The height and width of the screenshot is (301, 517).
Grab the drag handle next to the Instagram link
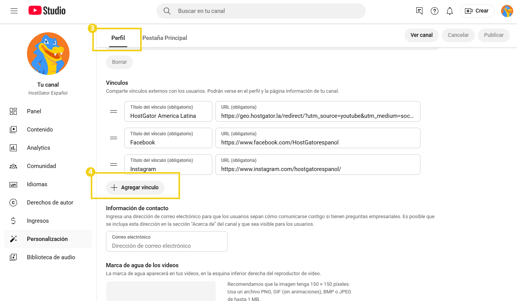[x=113, y=165]
